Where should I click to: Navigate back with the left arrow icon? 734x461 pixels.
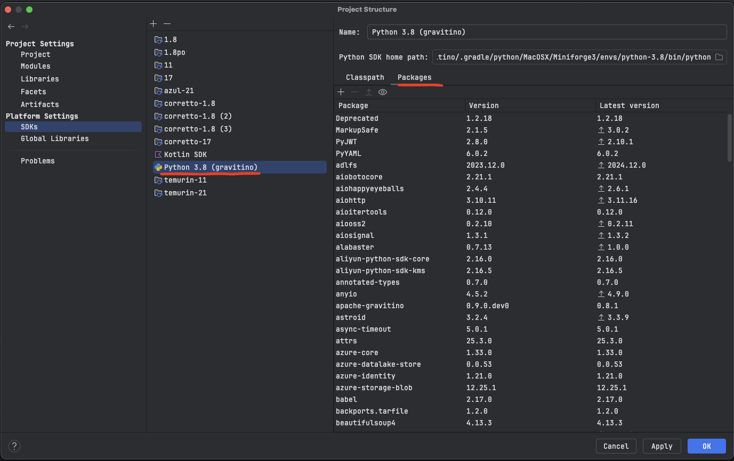11,26
